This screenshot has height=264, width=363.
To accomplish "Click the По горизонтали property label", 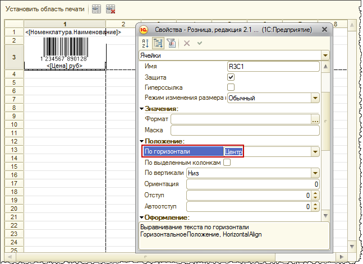I will pos(167,151).
